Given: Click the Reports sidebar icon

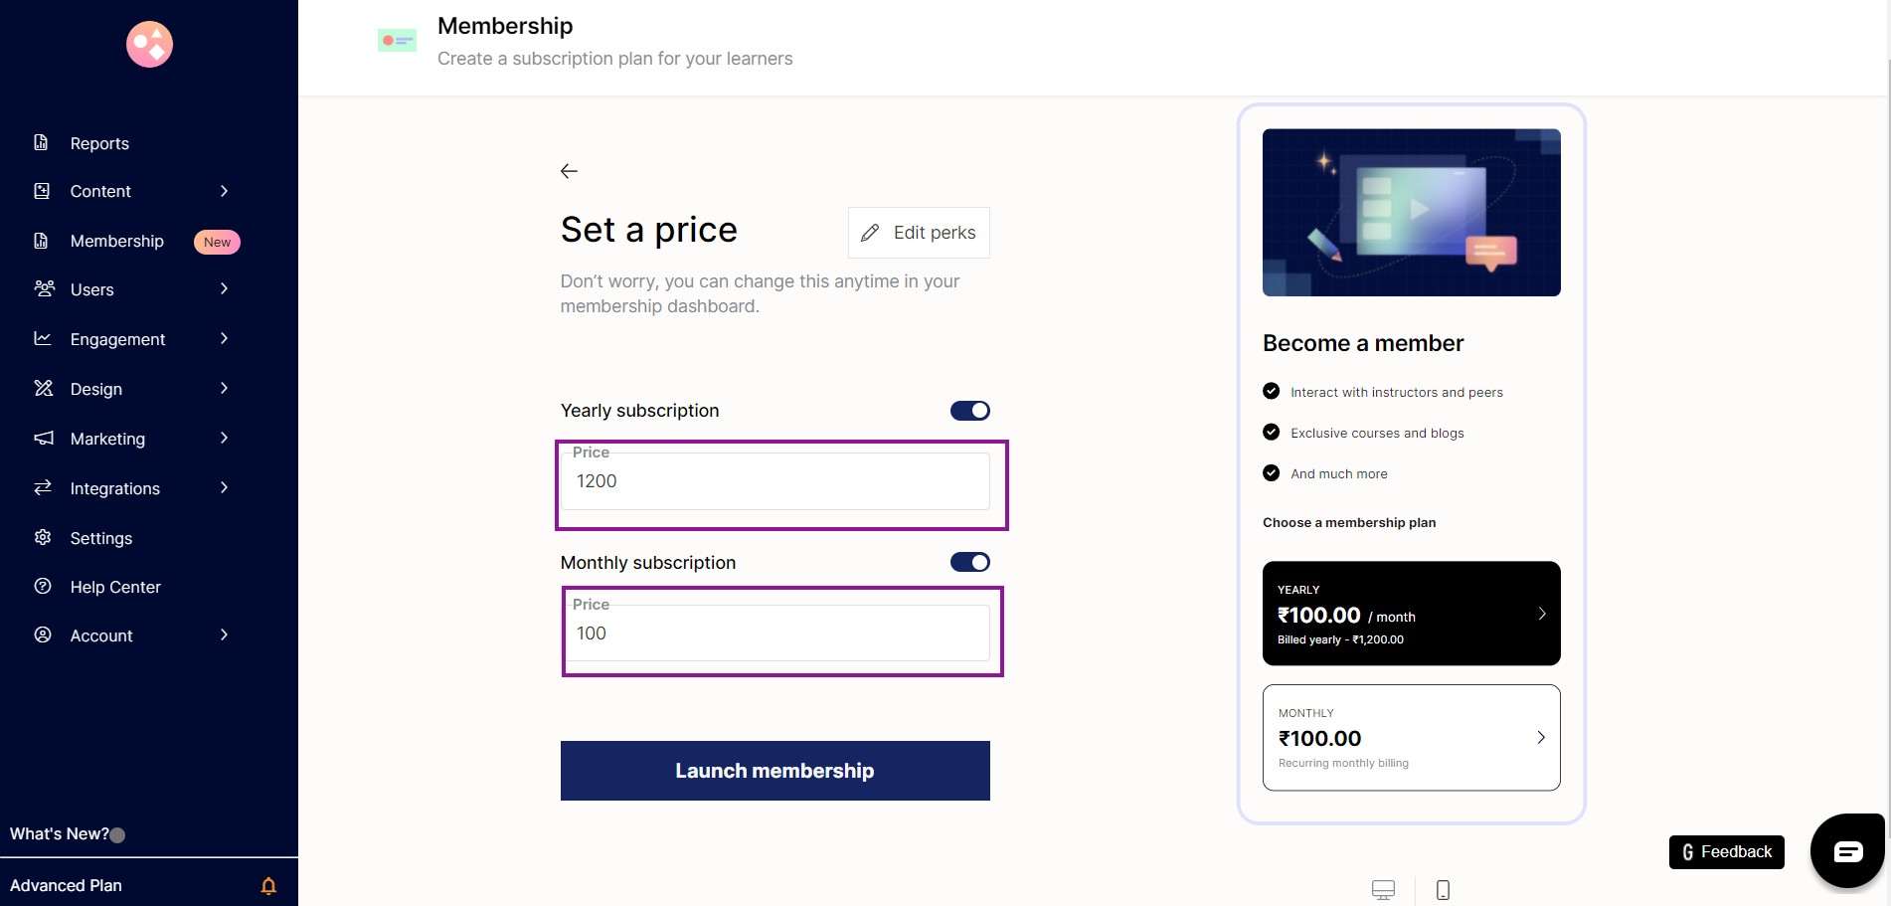Looking at the screenshot, I should click(x=42, y=142).
